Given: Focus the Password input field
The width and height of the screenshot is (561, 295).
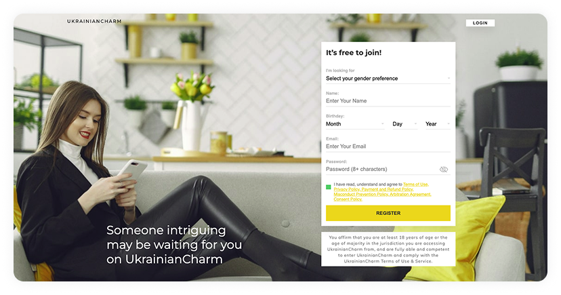Looking at the screenshot, I should (x=381, y=169).
